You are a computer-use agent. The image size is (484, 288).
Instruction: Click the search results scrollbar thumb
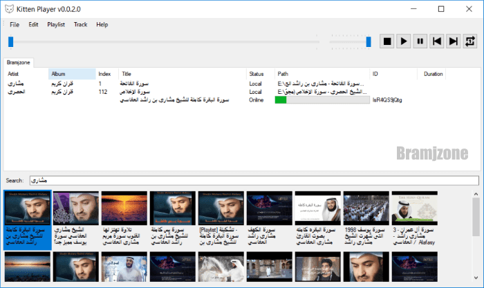pyautogui.click(x=476, y=218)
